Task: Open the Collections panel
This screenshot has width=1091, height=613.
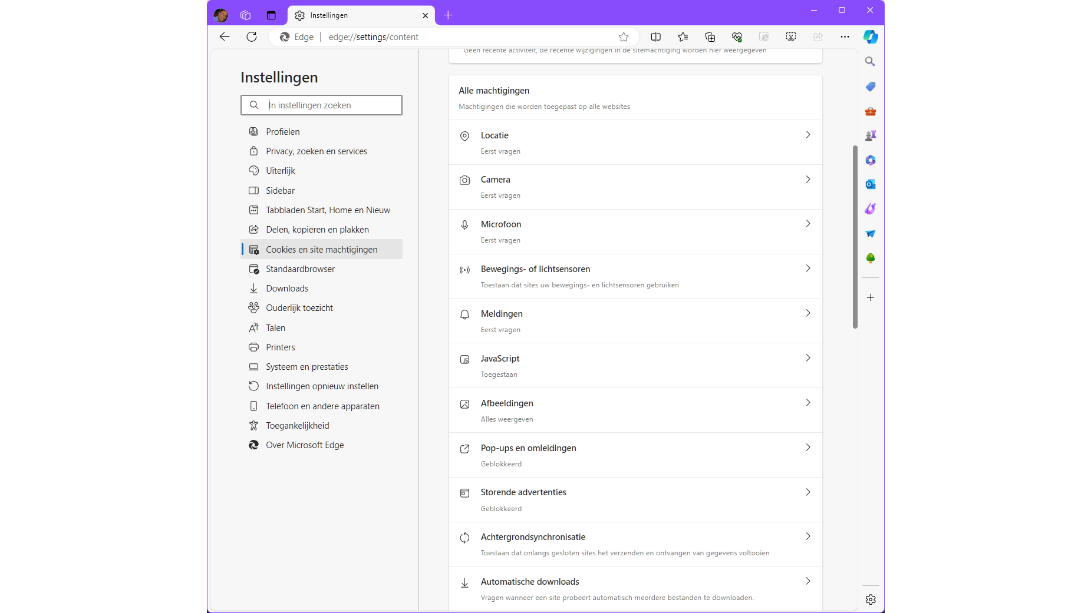Action: pyautogui.click(x=710, y=37)
